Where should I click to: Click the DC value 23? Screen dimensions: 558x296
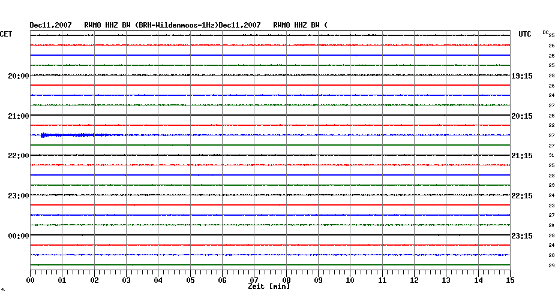551,206
